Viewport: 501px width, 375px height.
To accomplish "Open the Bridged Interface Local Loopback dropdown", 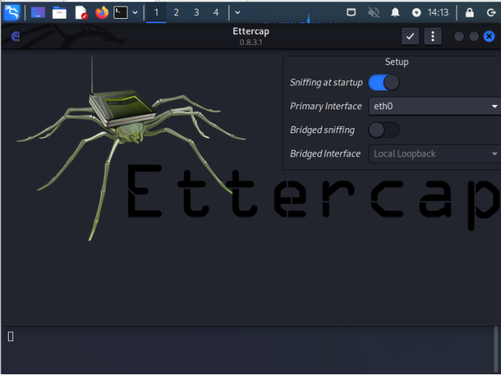I will coord(435,153).
